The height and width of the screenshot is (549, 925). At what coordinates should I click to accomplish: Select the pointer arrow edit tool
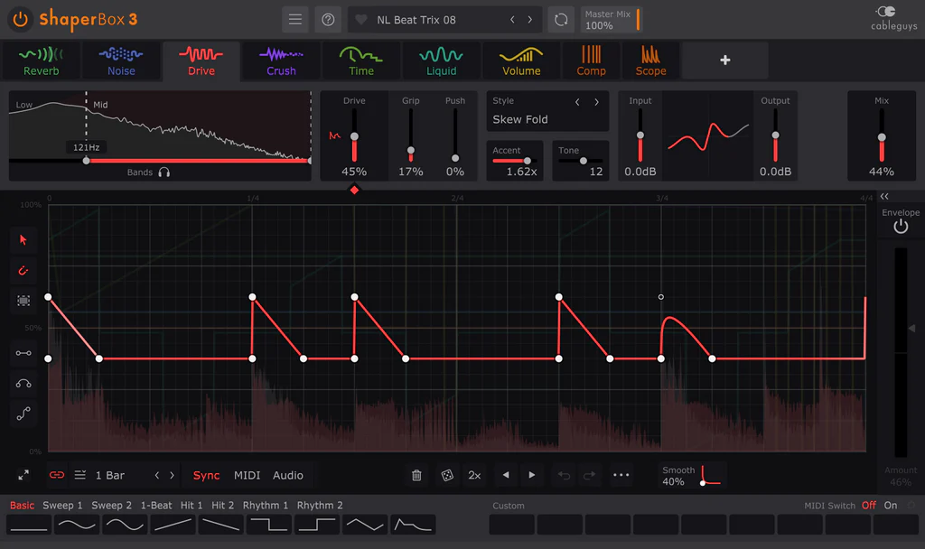23,240
